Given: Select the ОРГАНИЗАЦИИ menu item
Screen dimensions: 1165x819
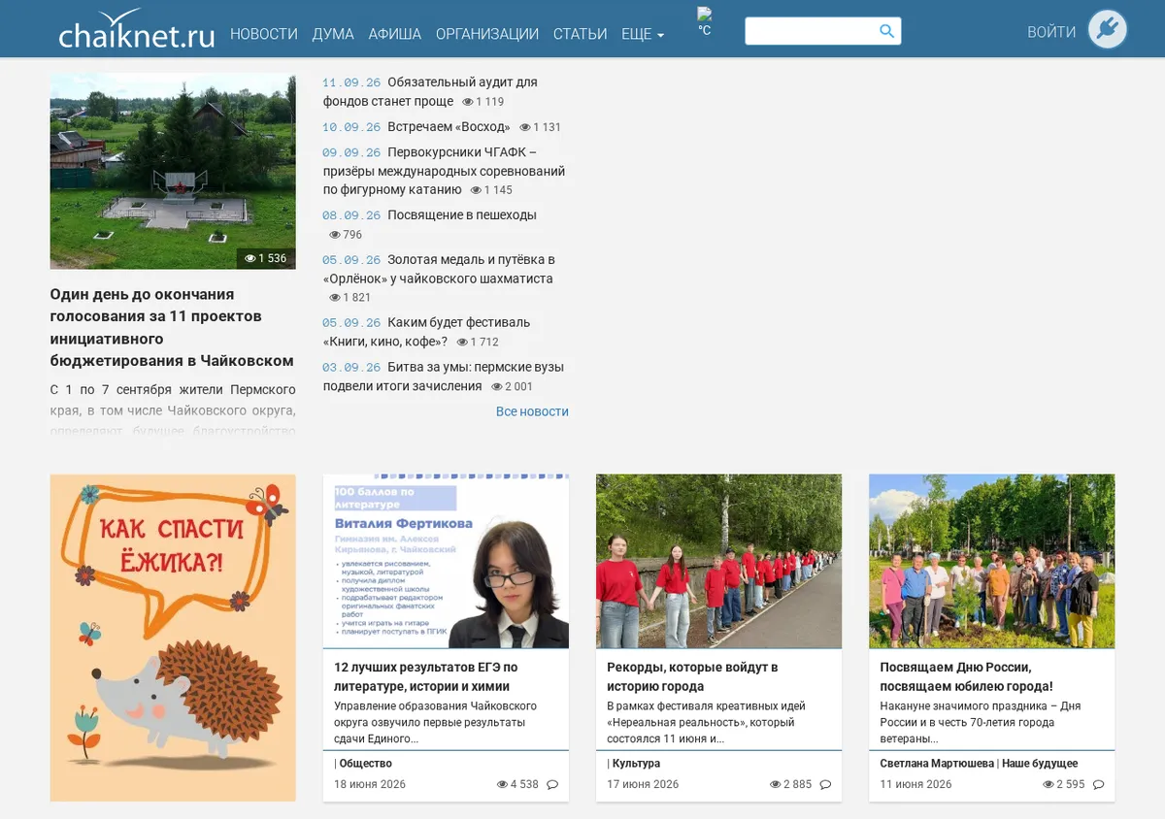Looking at the screenshot, I should (487, 34).
